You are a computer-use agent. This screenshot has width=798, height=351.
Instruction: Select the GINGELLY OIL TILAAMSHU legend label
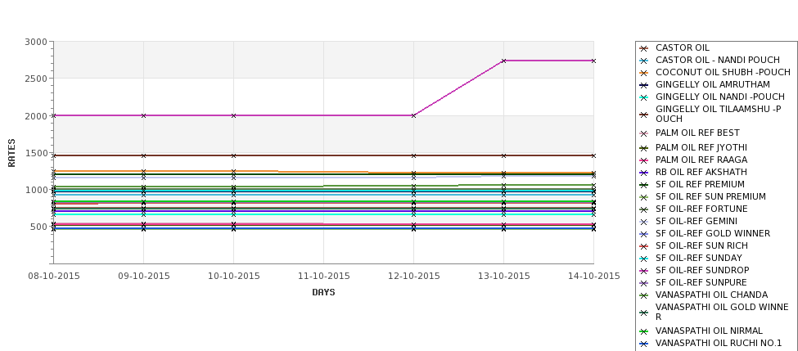pyautogui.click(x=719, y=114)
